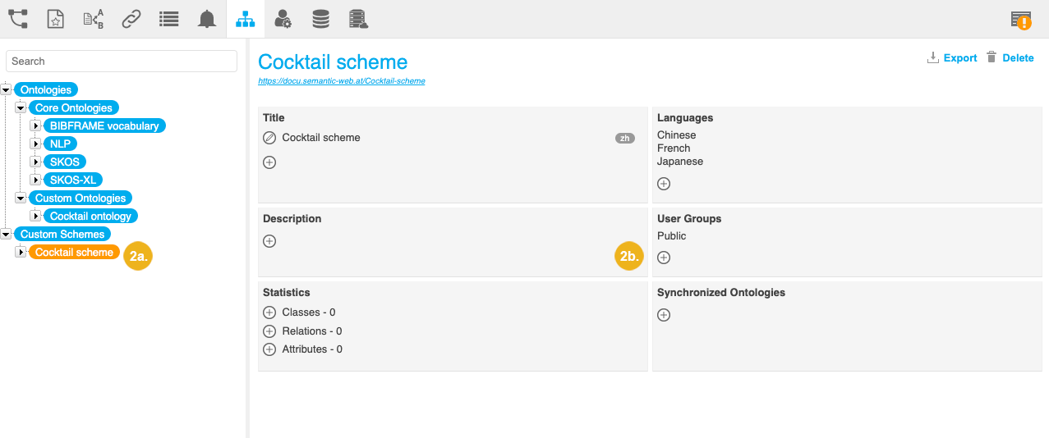Screen dimensions: 1049x438
Task: Click the Public user group entry
Action: [671, 236]
